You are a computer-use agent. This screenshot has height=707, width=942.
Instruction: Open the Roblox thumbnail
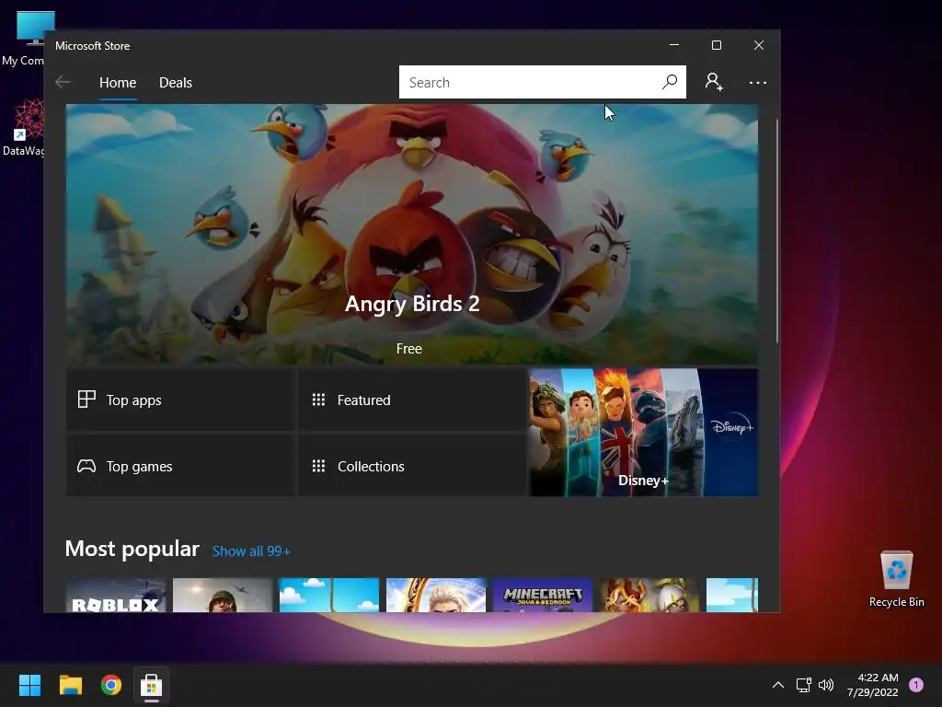[x=116, y=596]
